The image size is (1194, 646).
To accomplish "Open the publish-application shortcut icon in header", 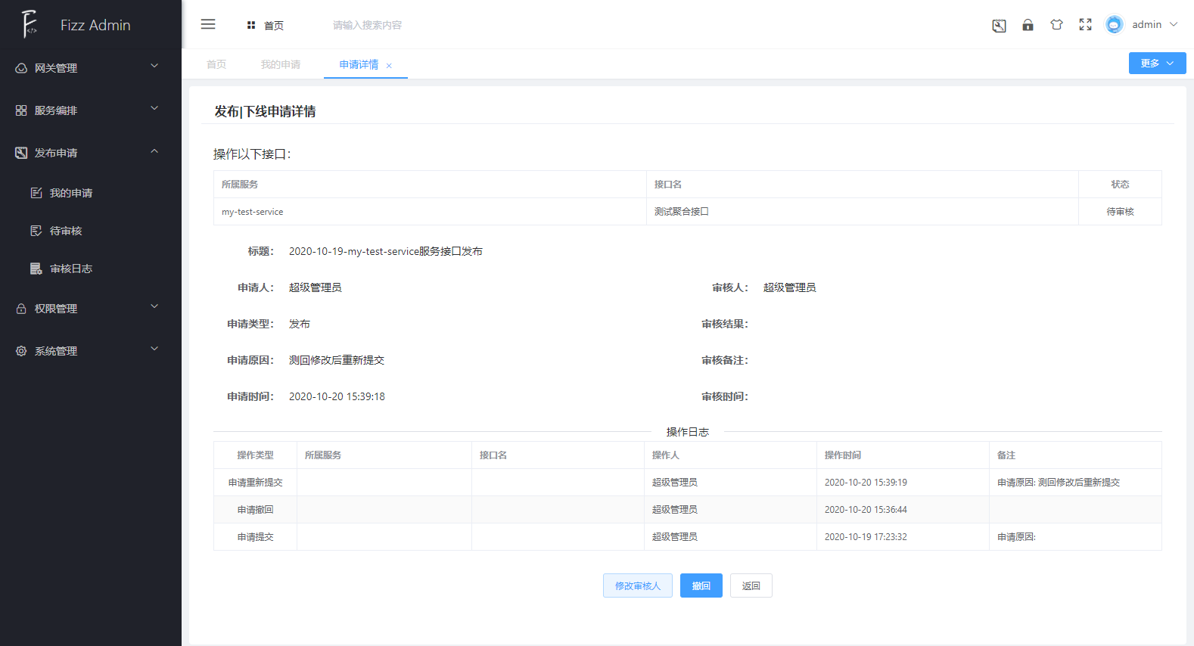I will [999, 25].
